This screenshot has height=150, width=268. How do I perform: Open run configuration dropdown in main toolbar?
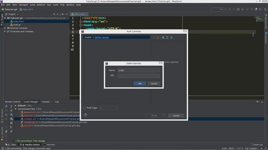217,9
